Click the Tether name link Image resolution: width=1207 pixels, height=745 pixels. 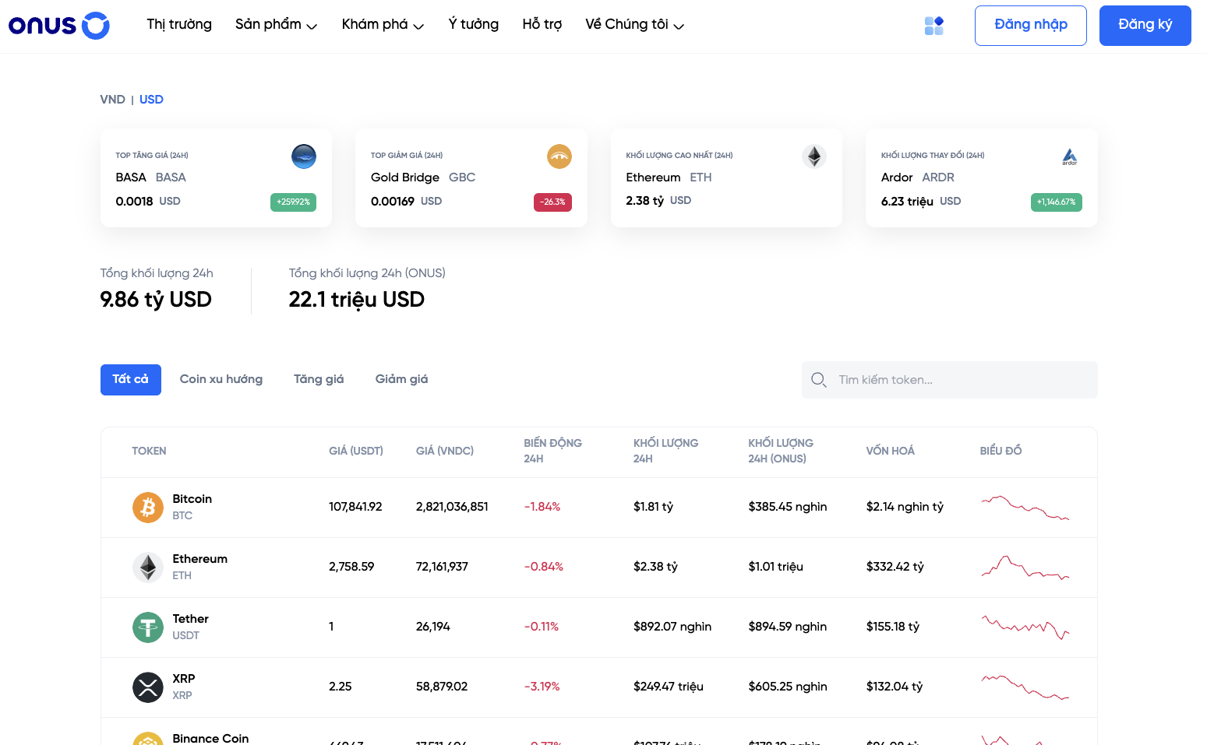point(191,619)
